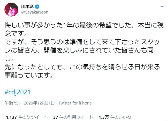Visit the @SayakaNeon handle link

[x=35, y=12]
